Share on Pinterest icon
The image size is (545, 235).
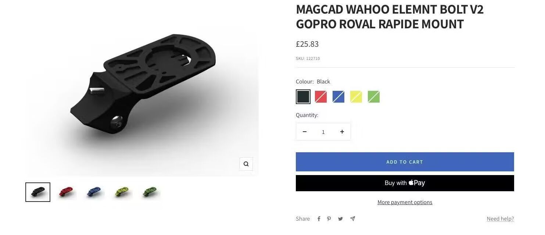(x=329, y=219)
